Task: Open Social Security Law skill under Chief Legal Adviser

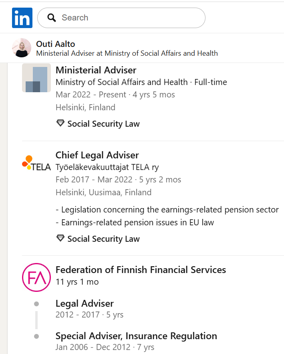Action: (103, 239)
